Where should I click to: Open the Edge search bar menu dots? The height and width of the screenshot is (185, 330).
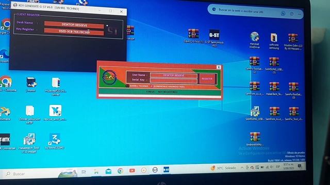[x=299, y=14]
